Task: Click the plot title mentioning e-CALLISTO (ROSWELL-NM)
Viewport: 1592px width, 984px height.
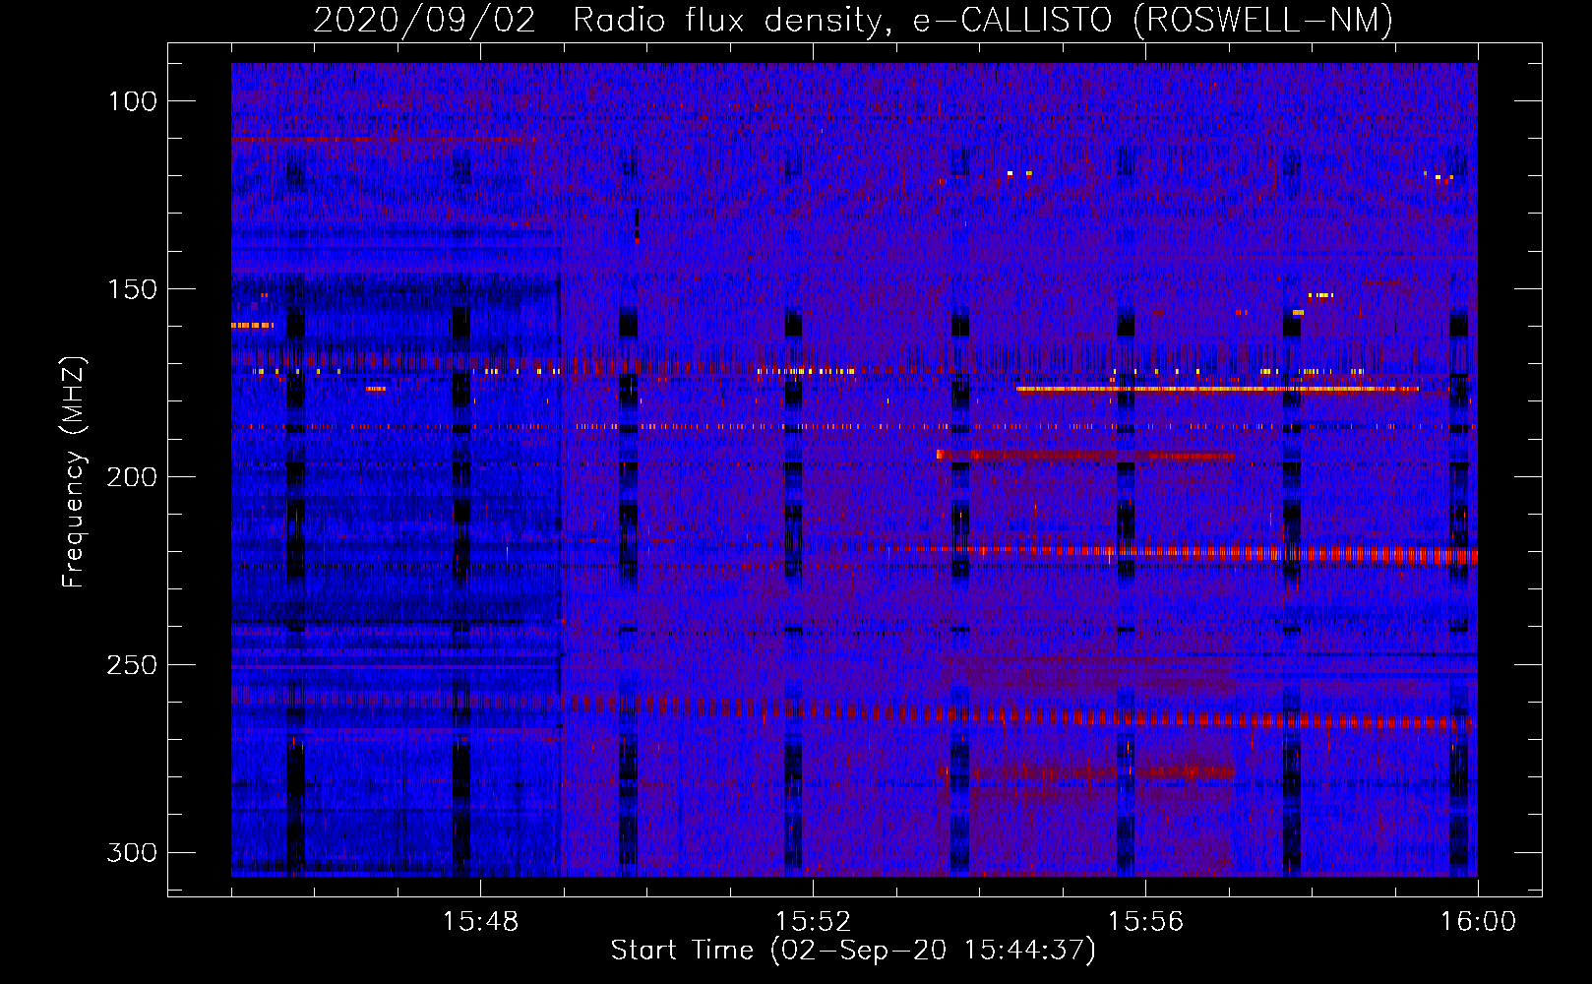Action: coord(853,20)
